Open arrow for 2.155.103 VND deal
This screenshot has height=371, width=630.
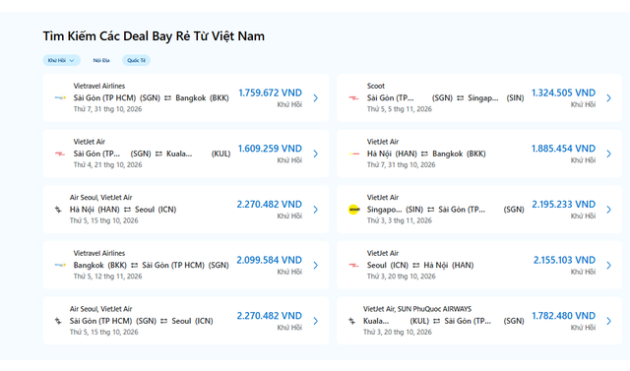pyautogui.click(x=609, y=266)
